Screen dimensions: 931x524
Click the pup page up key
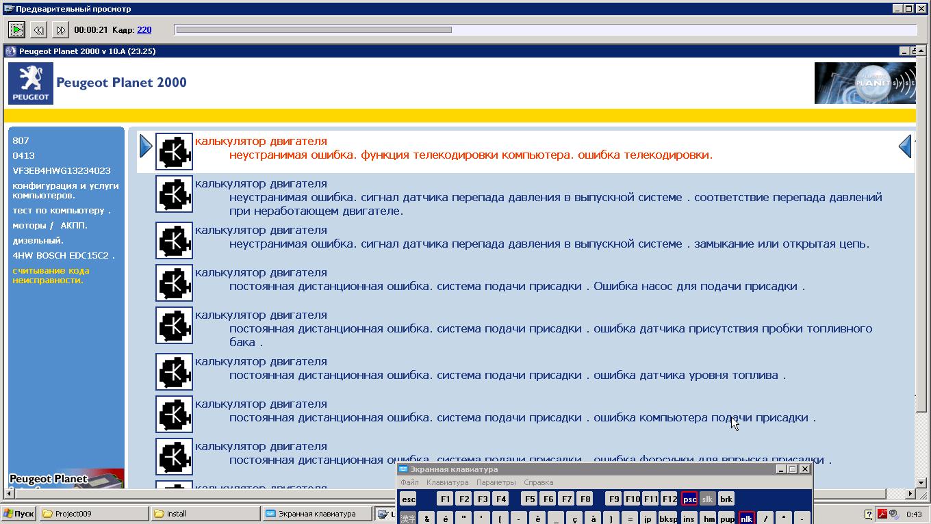point(727,518)
